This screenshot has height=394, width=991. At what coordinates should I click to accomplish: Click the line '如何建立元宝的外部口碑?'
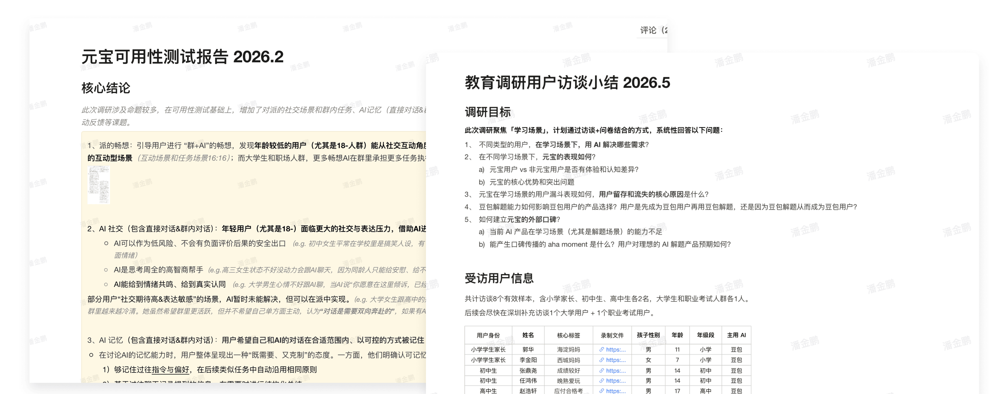point(519,219)
